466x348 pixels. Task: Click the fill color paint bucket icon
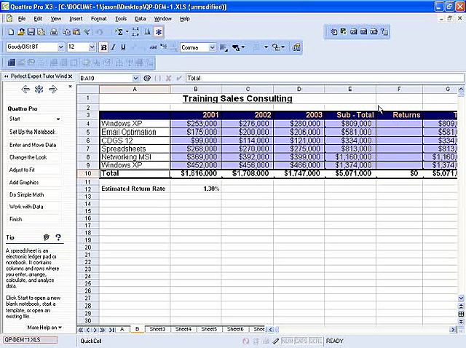(236, 47)
